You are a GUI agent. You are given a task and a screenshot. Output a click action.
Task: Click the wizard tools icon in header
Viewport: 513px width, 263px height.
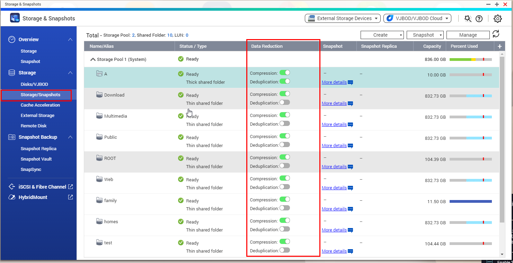tap(468, 19)
